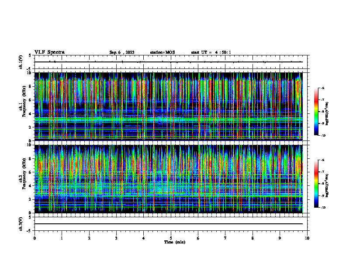Click the "Time (min)" x-axis label
346x267 pixels.
[x=175, y=242]
